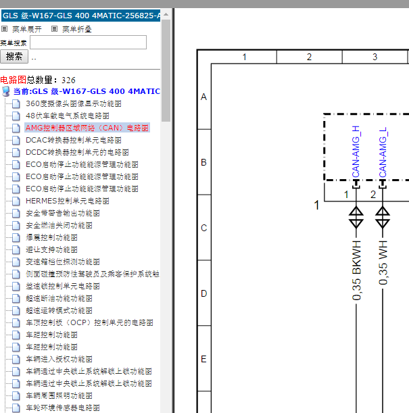This screenshot has width=409, height=413.
Task: Expand all menus with 菜单展开
Action: tap(27, 29)
